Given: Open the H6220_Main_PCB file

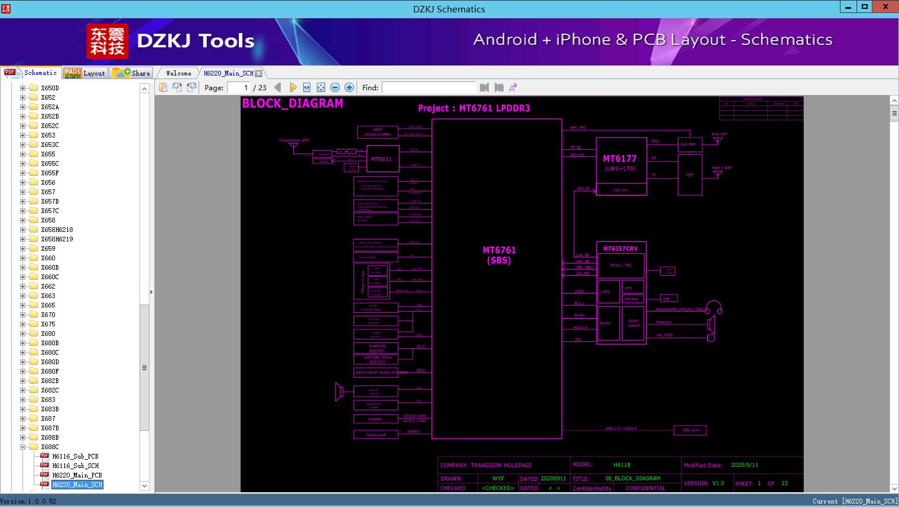Looking at the screenshot, I should 77,475.
